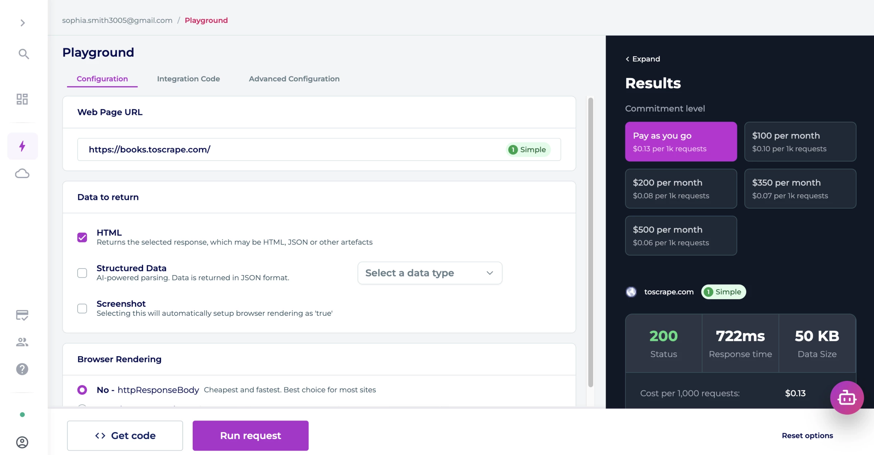The height and width of the screenshot is (455, 874).
Task: Open the billing card icon in the sidebar
Action: coord(22,315)
